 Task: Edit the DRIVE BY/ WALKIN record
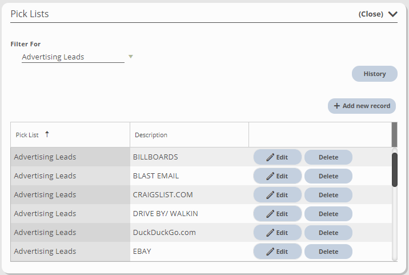click(278, 214)
